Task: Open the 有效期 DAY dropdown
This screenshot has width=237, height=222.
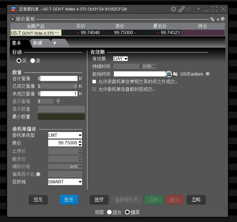Action: tap(120, 59)
